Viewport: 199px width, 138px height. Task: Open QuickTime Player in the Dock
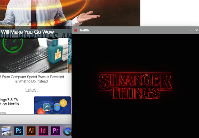[x=67, y=131]
